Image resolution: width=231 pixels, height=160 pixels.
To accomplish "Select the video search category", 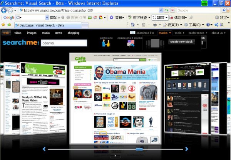I will tap(18, 33).
